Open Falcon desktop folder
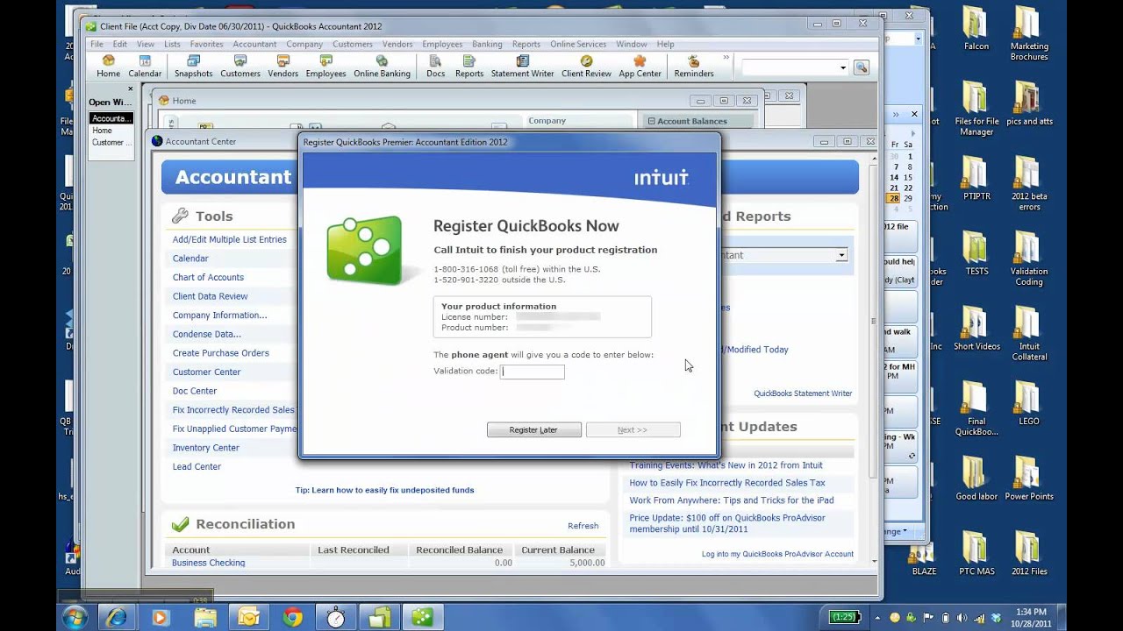 (x=976, y=29)
